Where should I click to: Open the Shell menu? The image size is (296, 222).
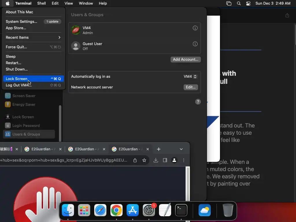pos(42,3)
